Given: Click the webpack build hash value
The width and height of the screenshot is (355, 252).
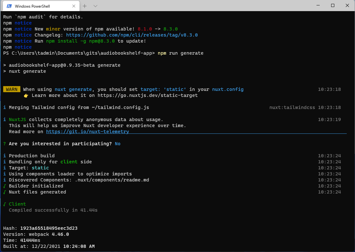Looking at the screenshot, I should point(49,228).
